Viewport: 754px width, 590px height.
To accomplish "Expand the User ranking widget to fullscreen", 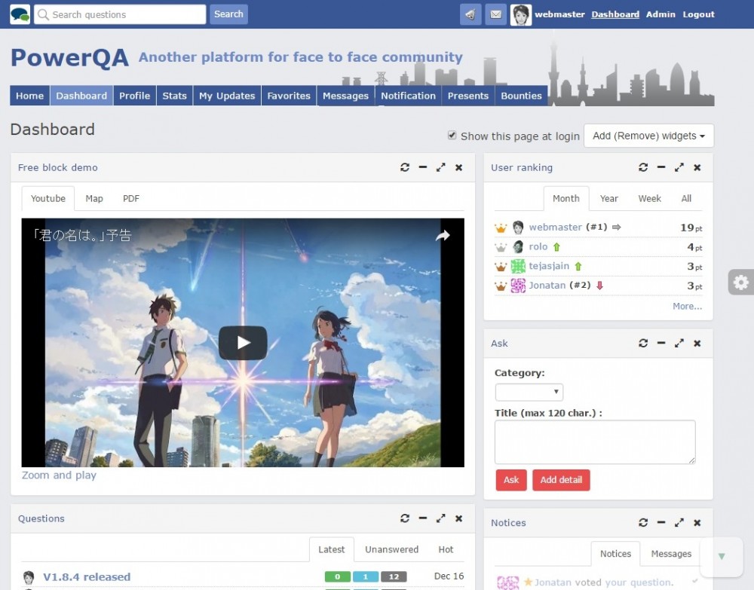I will pos(679,167).
